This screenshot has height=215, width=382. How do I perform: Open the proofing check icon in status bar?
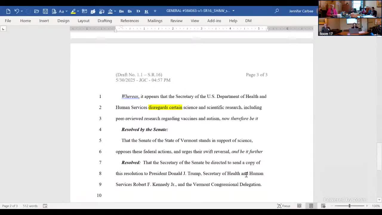(x=45, y=206)
